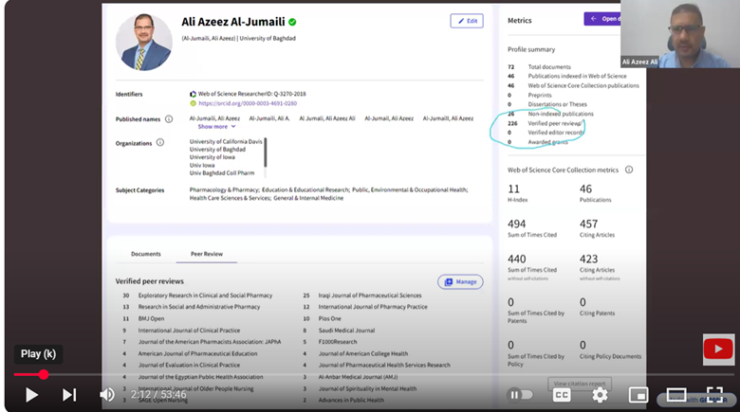Viewport: 740px width, 412px height.
Task: Click 'Journal of American College Health'
Action: click(x=363, y=353)
